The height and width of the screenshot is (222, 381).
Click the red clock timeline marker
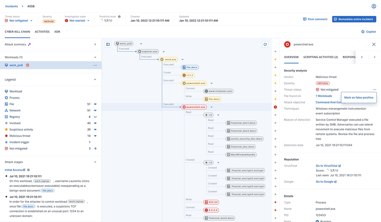click(275, 107)
